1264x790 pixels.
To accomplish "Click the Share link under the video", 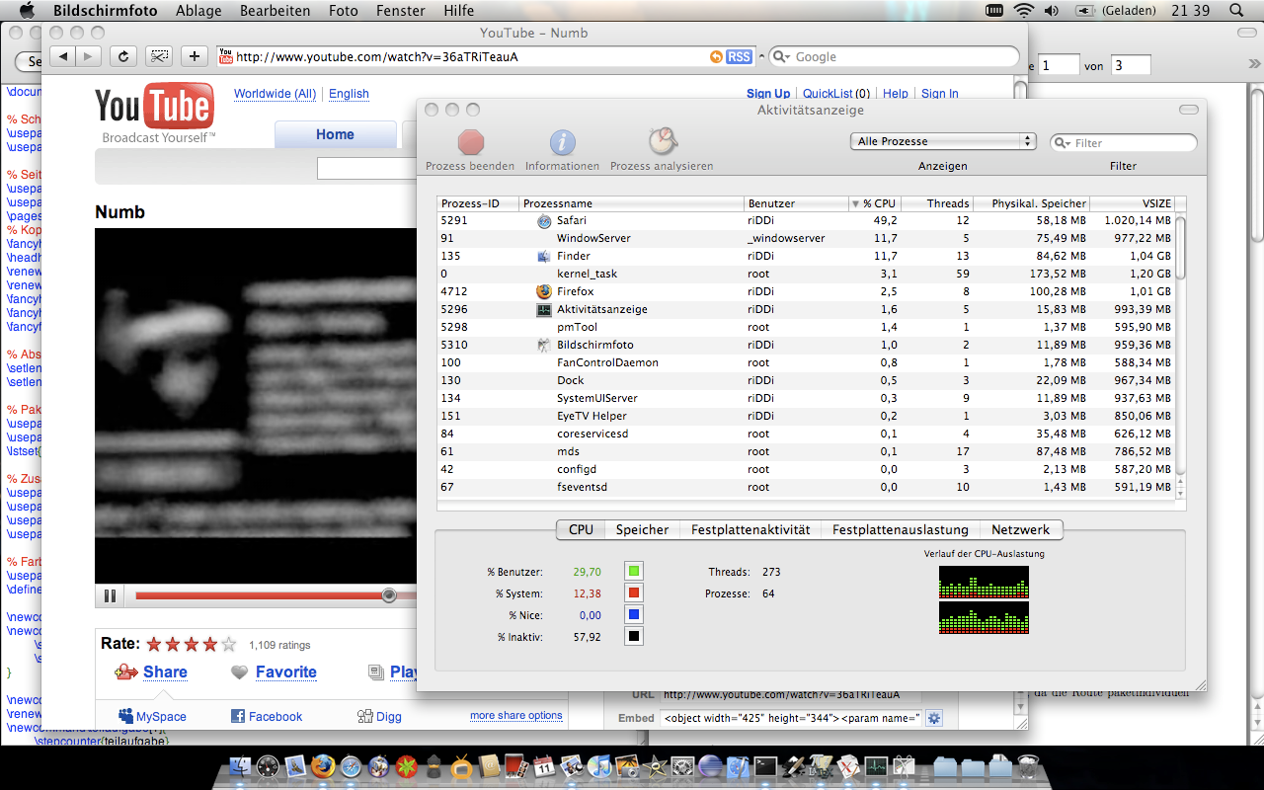I will 165,672.
